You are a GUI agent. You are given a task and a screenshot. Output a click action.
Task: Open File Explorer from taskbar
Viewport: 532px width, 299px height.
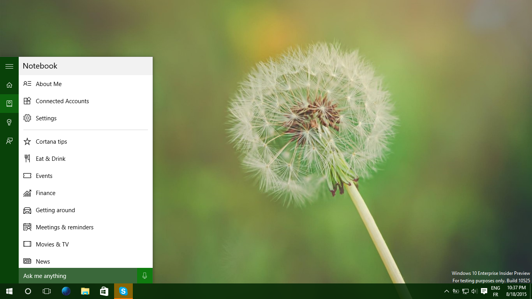click(85, 291)
